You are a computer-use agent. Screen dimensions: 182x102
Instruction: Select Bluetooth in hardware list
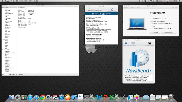(7, 11)
